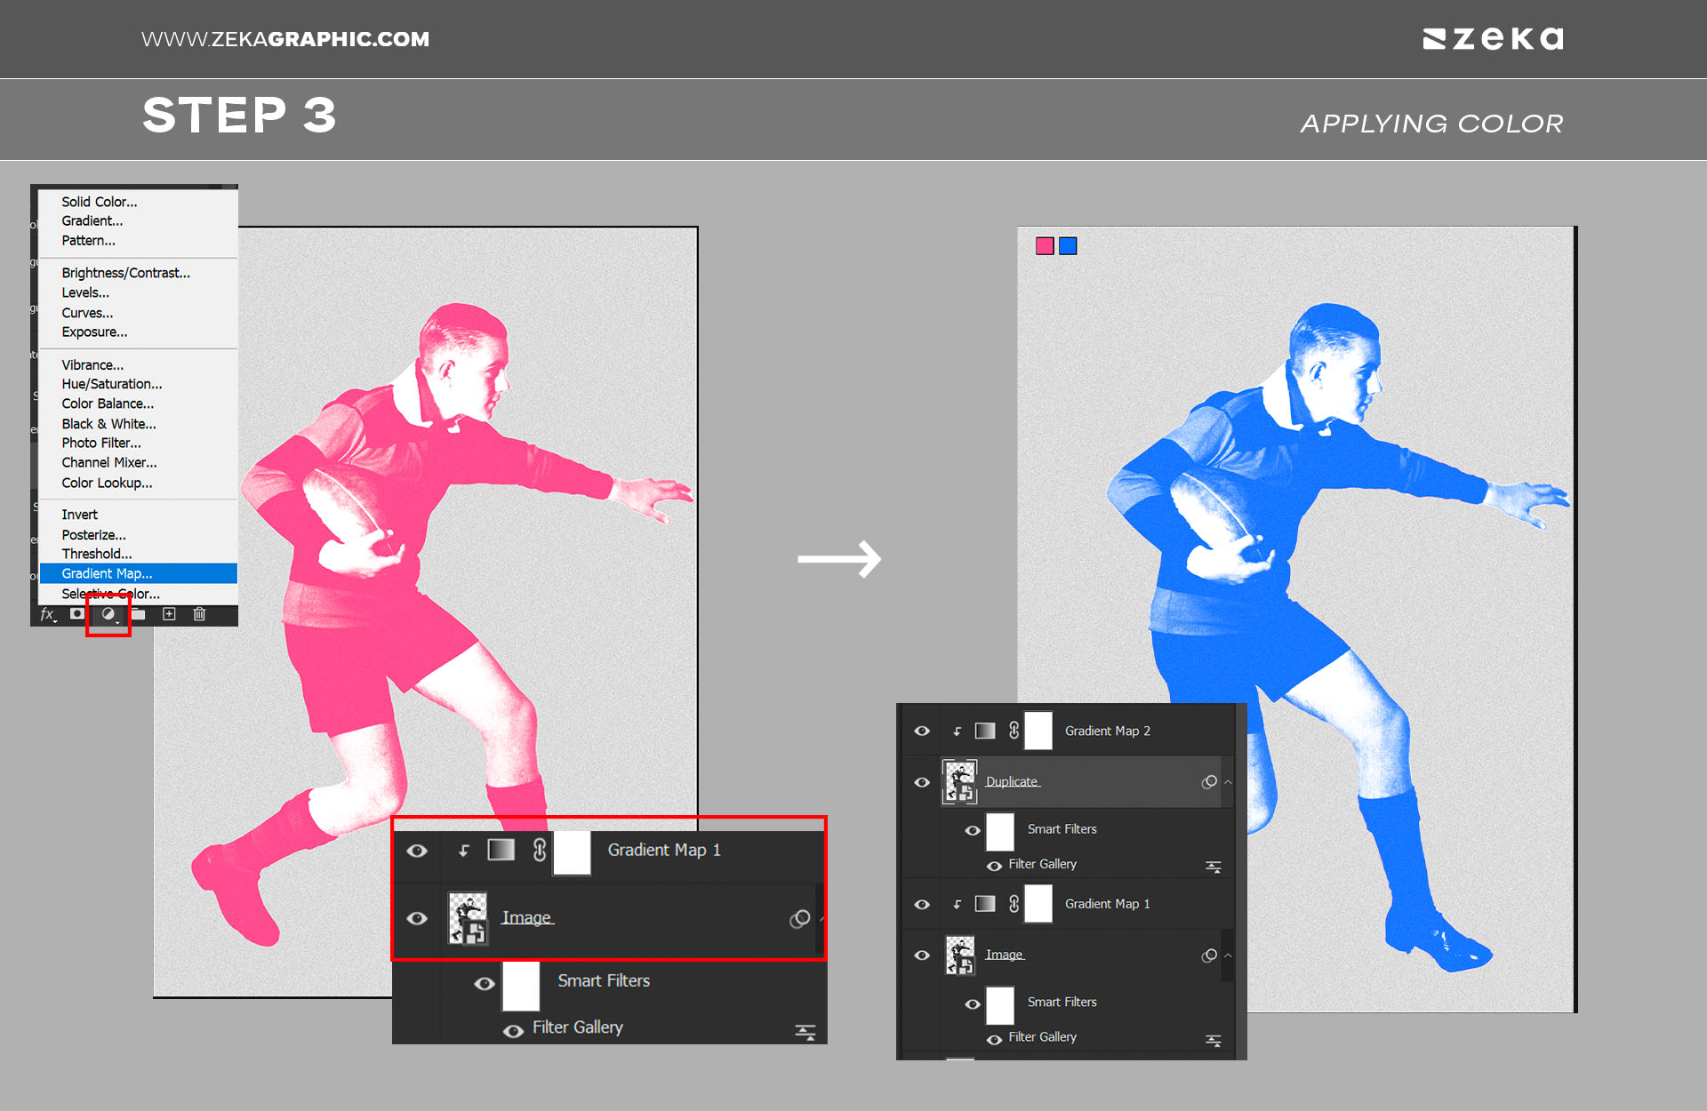Collapse smart filters of the right panel Image layer

[1228, 955]
